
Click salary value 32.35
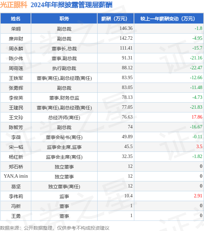(127, 157)
